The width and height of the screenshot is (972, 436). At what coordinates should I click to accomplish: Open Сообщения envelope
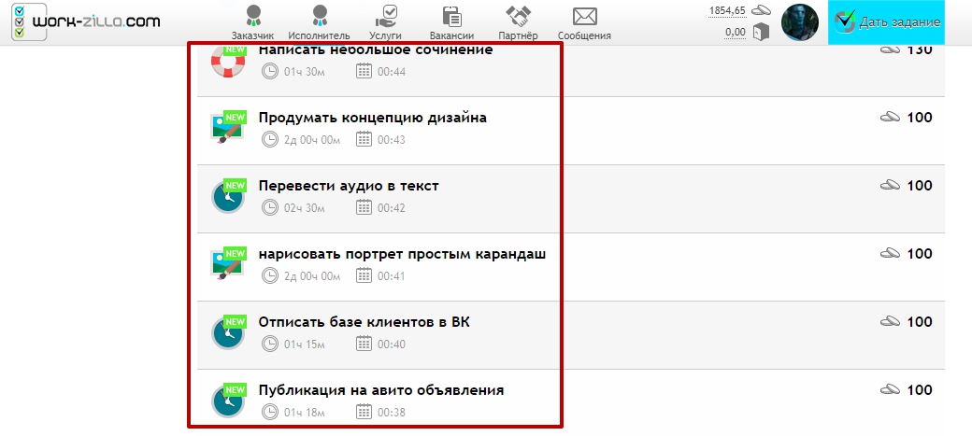point(585,22)
